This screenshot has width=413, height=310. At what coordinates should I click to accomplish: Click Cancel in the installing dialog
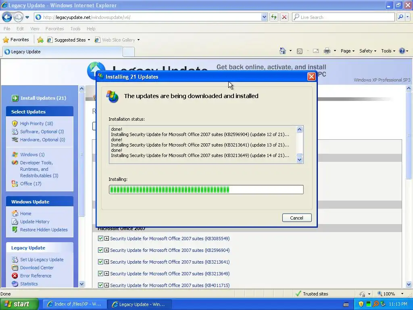pyautogui.click(x=297, y=218)
